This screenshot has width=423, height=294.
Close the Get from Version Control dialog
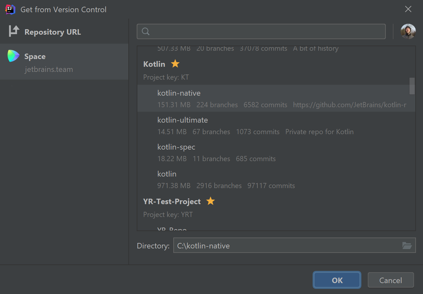[408, 9]
